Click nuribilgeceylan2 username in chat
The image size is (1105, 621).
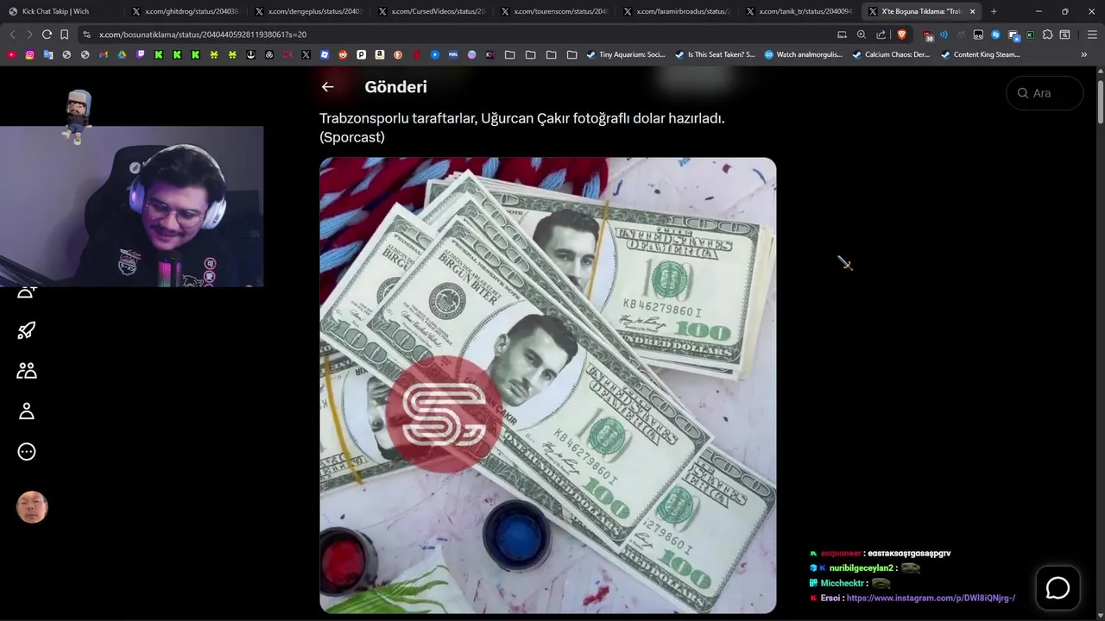[x=861, y=568]
